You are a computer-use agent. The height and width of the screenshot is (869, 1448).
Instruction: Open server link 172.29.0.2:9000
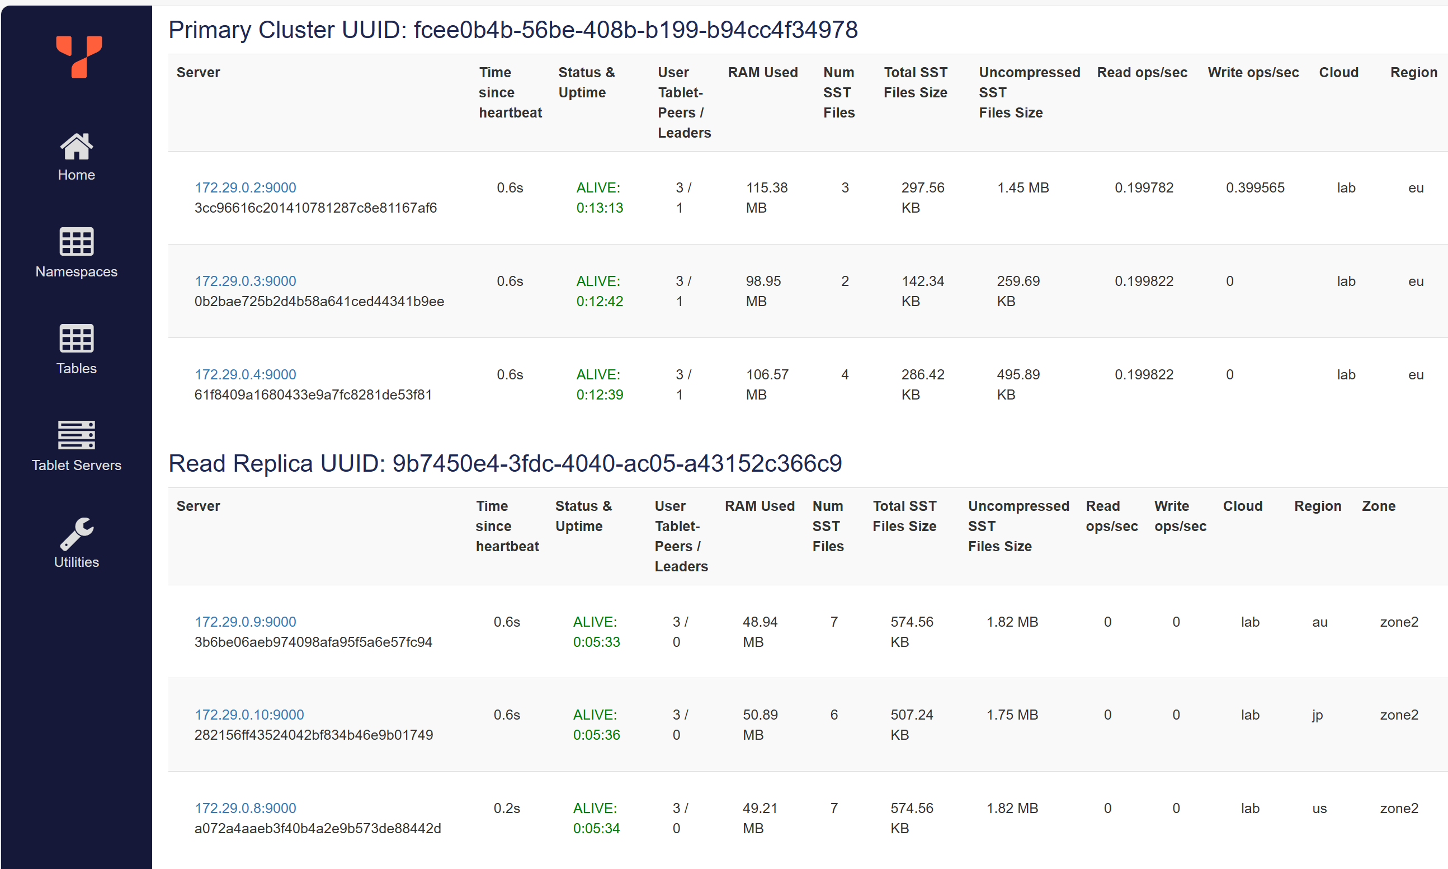coord(245,187)
